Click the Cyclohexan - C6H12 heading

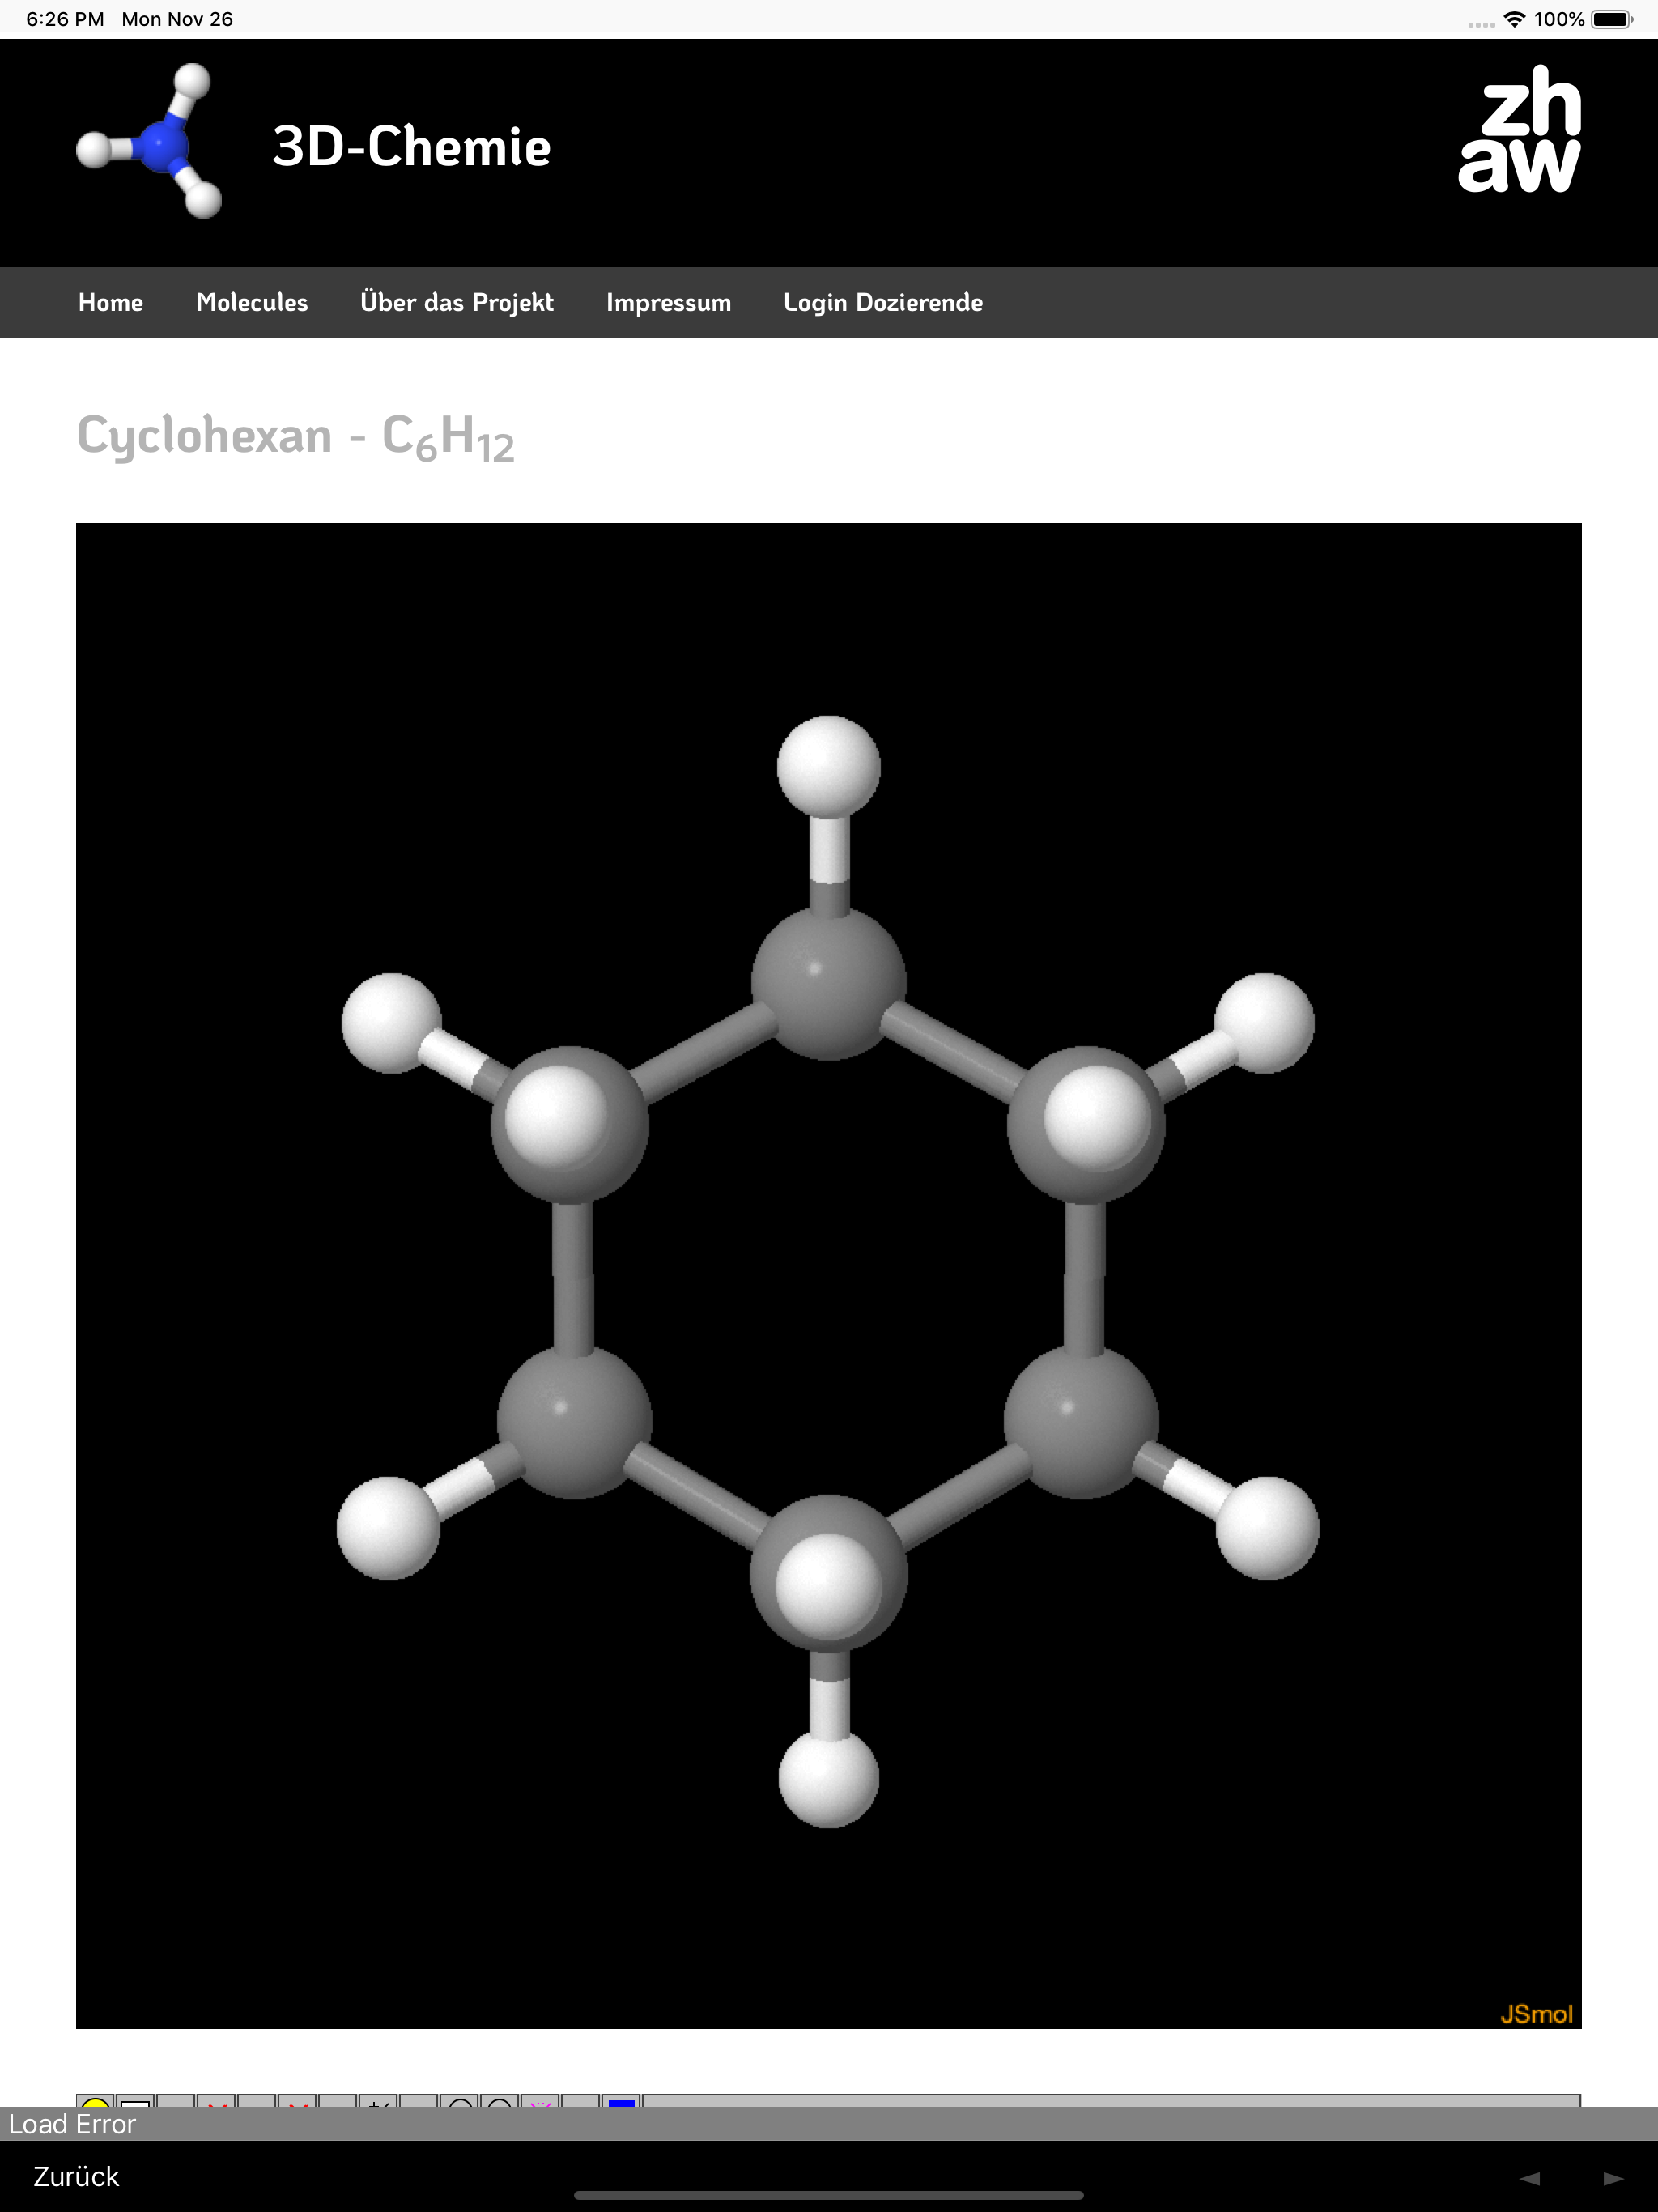296,437
